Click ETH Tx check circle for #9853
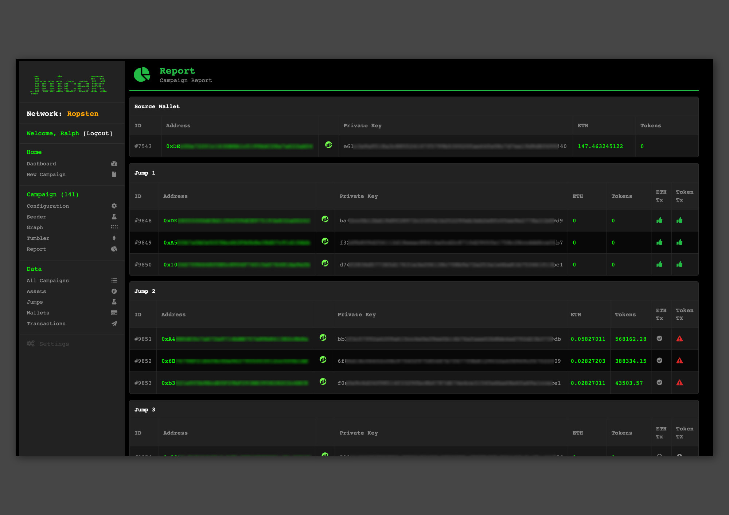 click(659, 382)
